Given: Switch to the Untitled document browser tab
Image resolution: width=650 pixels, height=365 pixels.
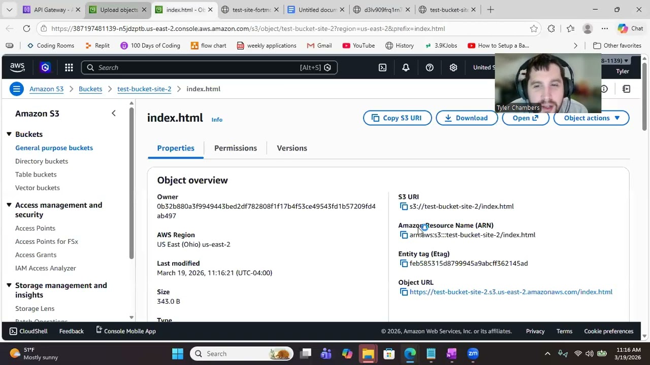Looking at the screenshot, I should (316, 10).
